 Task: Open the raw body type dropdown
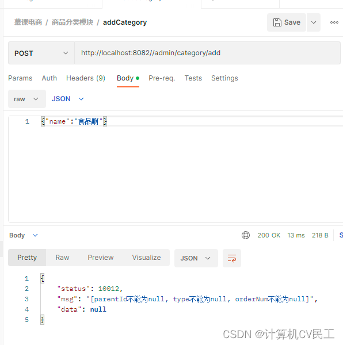pyautogui.click(x=27, y=99)
